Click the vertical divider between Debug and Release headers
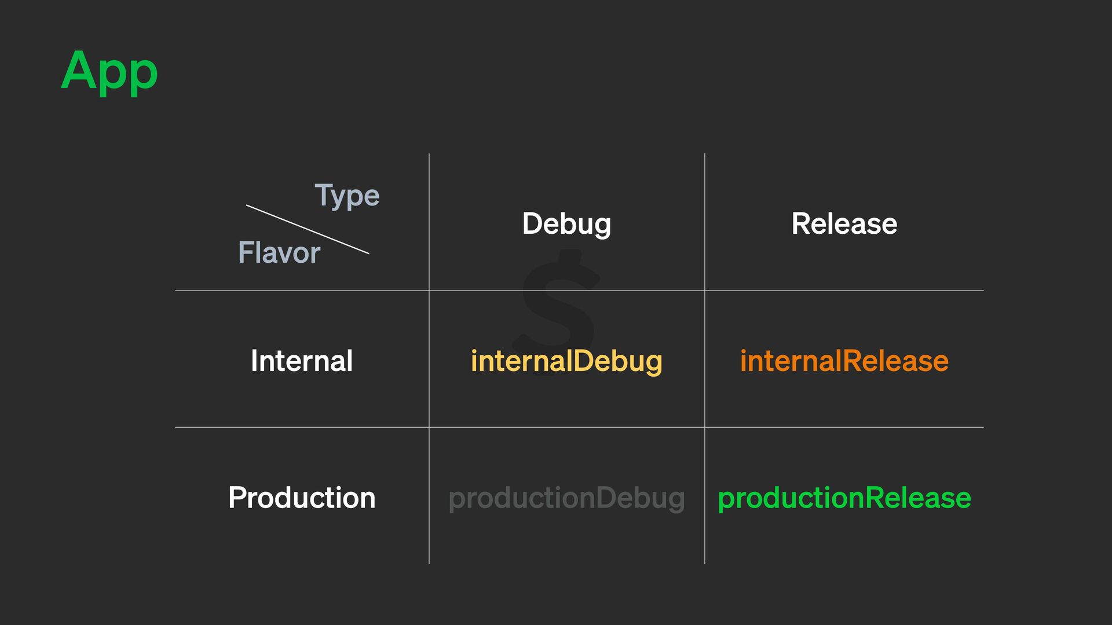This screenshot has height=625, width=1112. pos(705,224)
